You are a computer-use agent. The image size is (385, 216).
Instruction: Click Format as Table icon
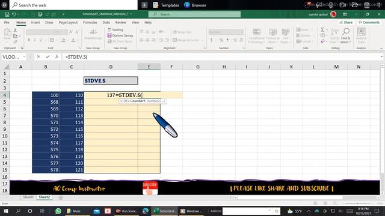click(273, 35)
